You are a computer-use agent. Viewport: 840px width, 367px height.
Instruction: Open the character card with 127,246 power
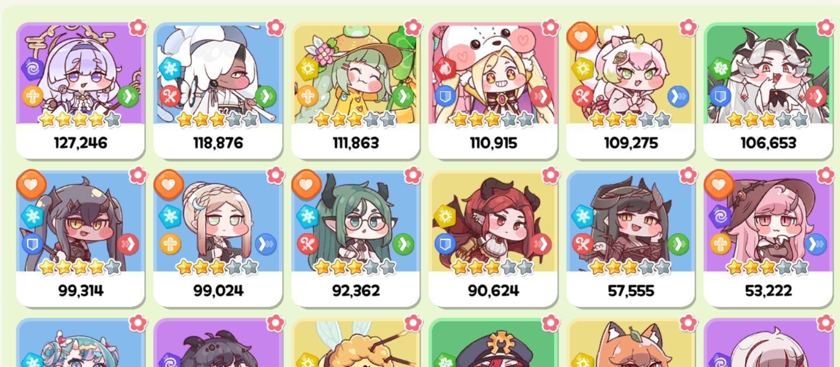(x=80, y=91)
